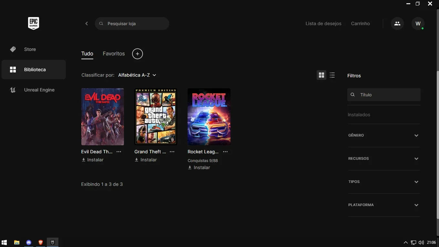This screenshot has height=247, width=439.
Task: Open the Alfabética A-Z sort dropdown
Action: click(137, 75)
